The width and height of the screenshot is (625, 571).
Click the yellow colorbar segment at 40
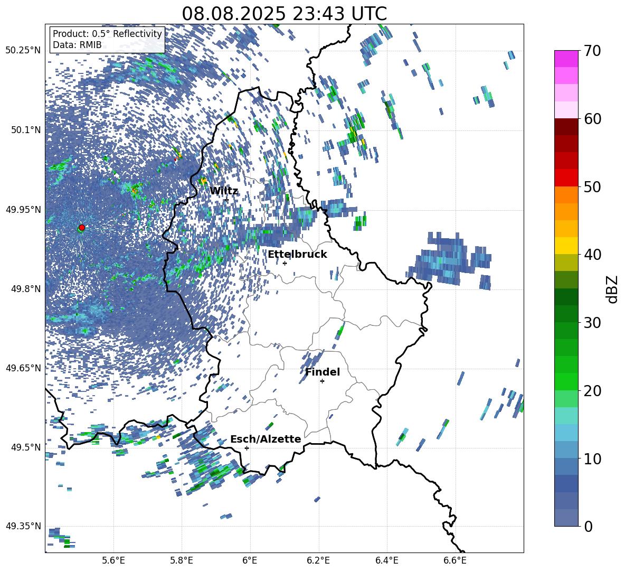[x=566, y=246]
